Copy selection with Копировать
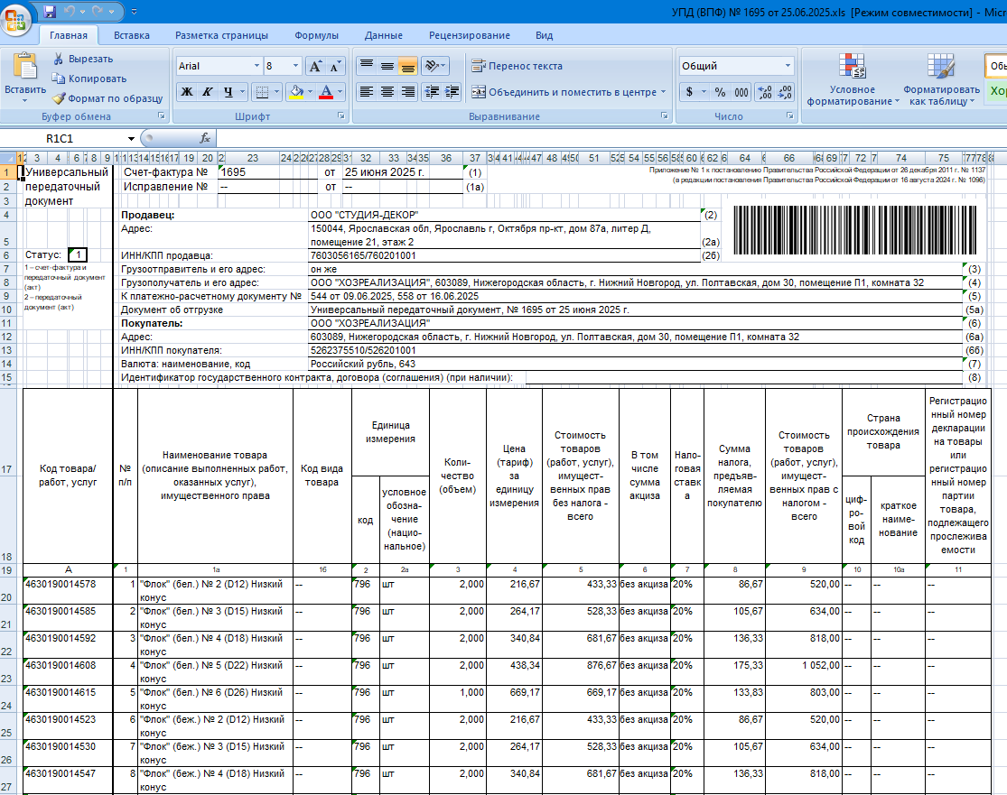The image size is (1007, 795). tap(89, 79)
